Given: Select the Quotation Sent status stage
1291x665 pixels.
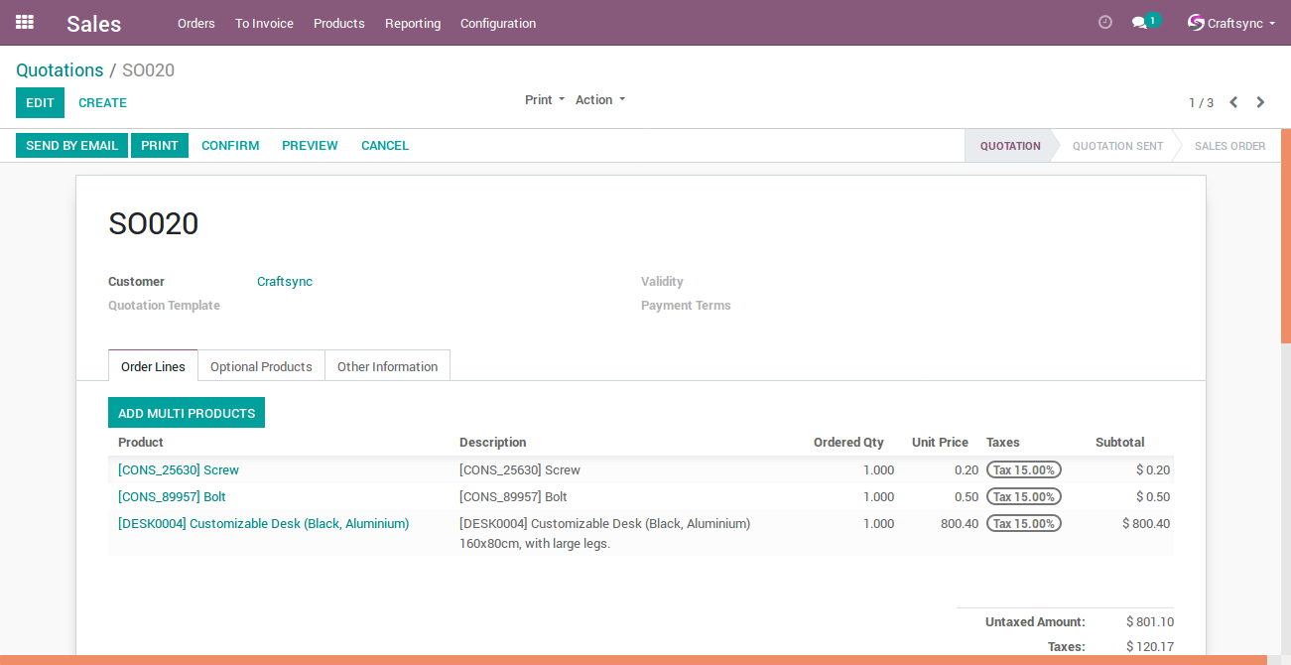Looking at the screenshot, I should (x=1117, y=146).
